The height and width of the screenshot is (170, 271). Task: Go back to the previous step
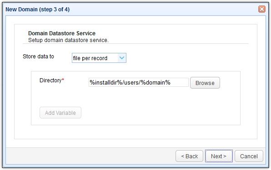tap(189, 156)
